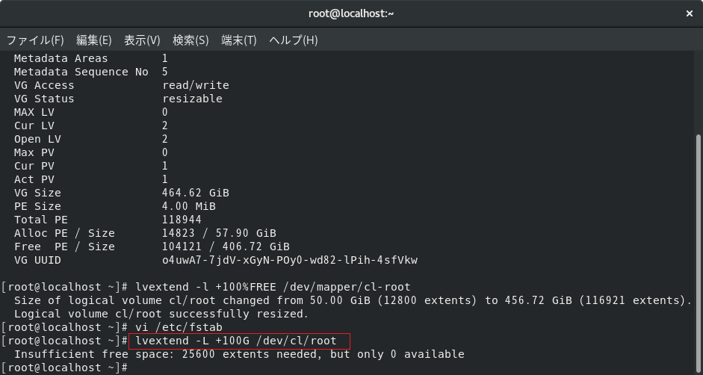Close the root@localhost terminal window

tap(689, 14)
